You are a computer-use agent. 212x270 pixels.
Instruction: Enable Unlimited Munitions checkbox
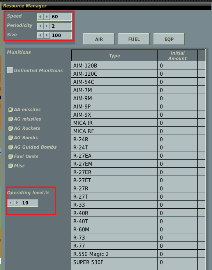[10, 70]
